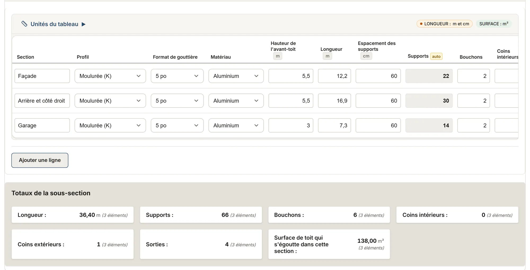Viewport: 530px width, 270px height.
Task: Click auto Supports value 30
Action: click(x=429, y=101)
